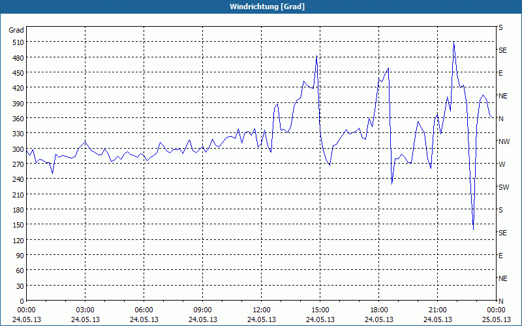
Task: Click the SW compass label on right axis
Action: [504, 187]
